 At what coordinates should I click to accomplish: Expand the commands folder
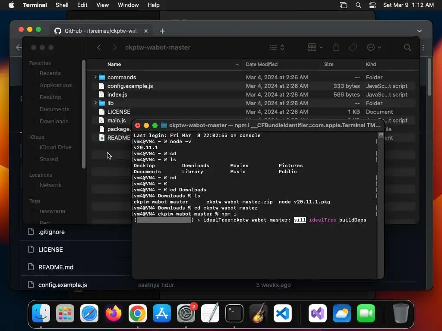tap(95, 77)
